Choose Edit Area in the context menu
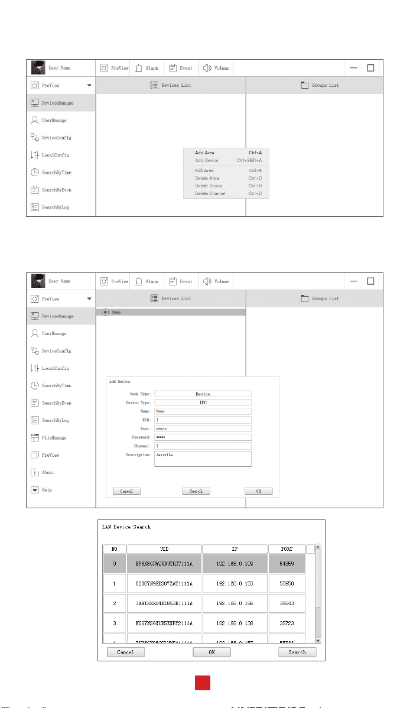Image resolution: width=410 pixels, height=708 pixels. tap(204, 170)
